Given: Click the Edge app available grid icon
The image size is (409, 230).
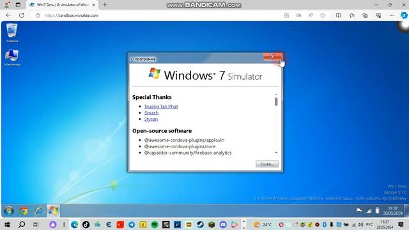Looking at the screenshot, I should 286,15.
